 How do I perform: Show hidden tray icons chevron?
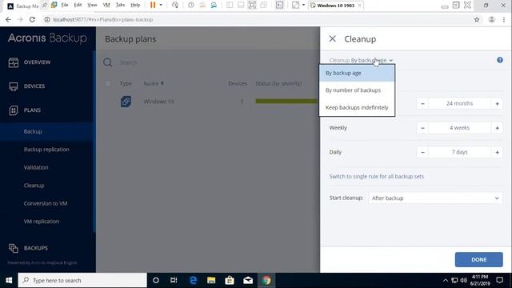[446, 281]
